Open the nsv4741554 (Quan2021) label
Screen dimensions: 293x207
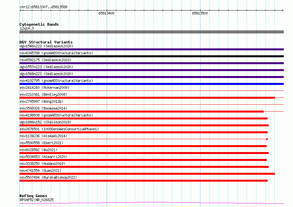pos(40,170)
